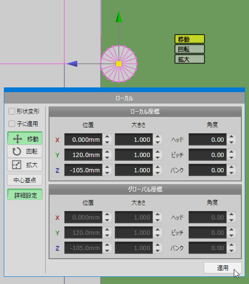Increase local ヘッド angle with up stepper

point(231,137)
